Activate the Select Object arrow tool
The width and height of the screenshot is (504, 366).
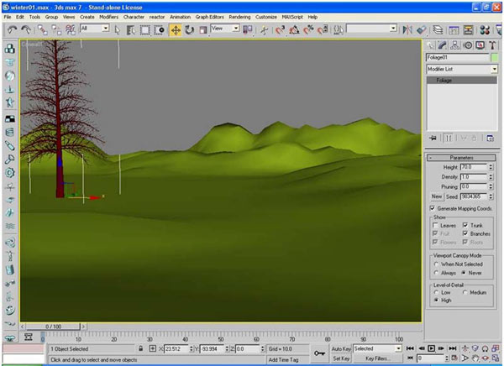click(118, 30)
